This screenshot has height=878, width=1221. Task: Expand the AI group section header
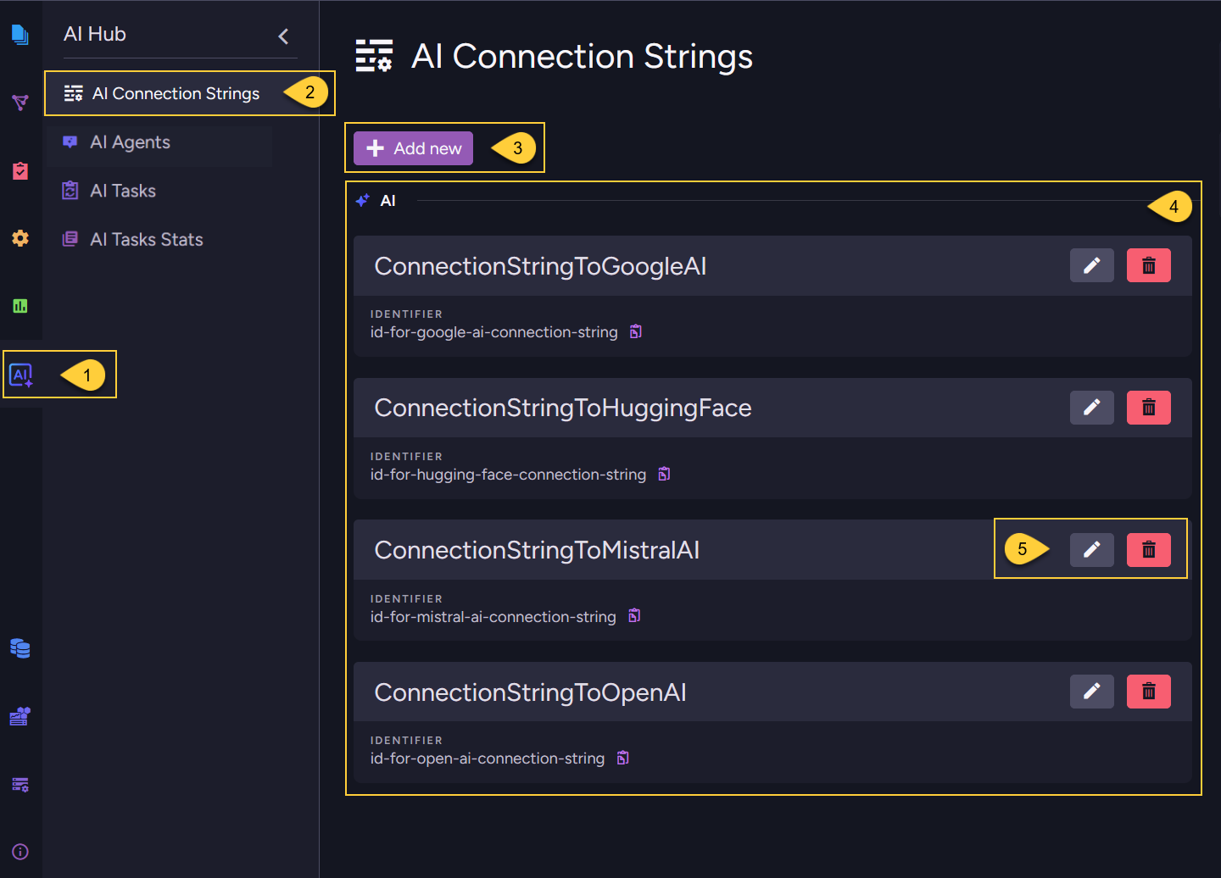coord(388,200)
